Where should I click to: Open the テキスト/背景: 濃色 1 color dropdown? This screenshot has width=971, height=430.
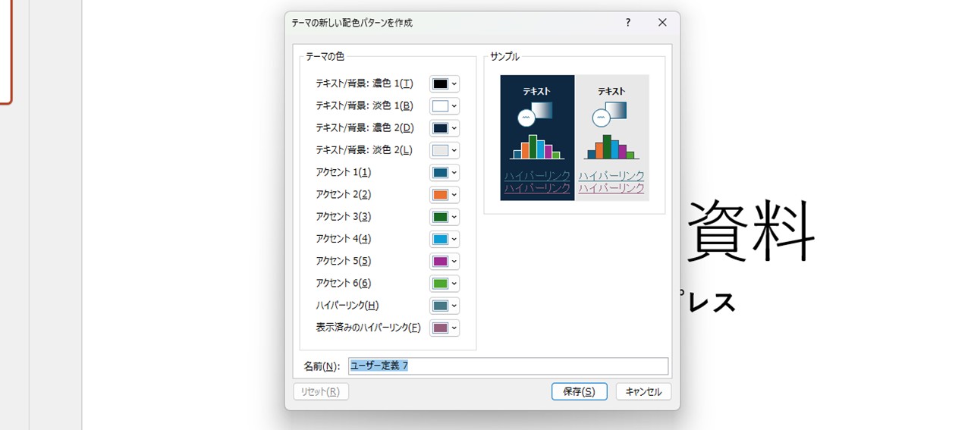[x=445, y=84]
